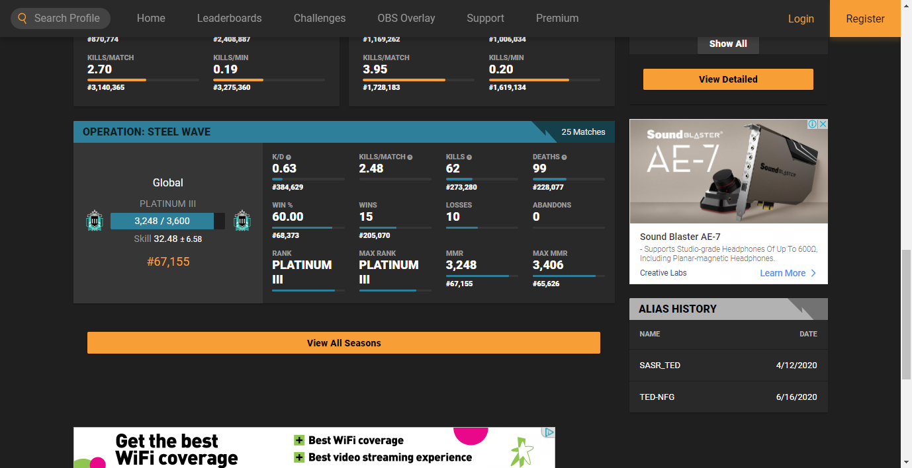Click the Login link
Viewport: 912px width, 468px height.
coord(801,19)
